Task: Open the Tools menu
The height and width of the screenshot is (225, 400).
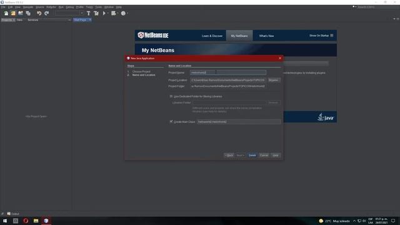Action: point(99,7)
